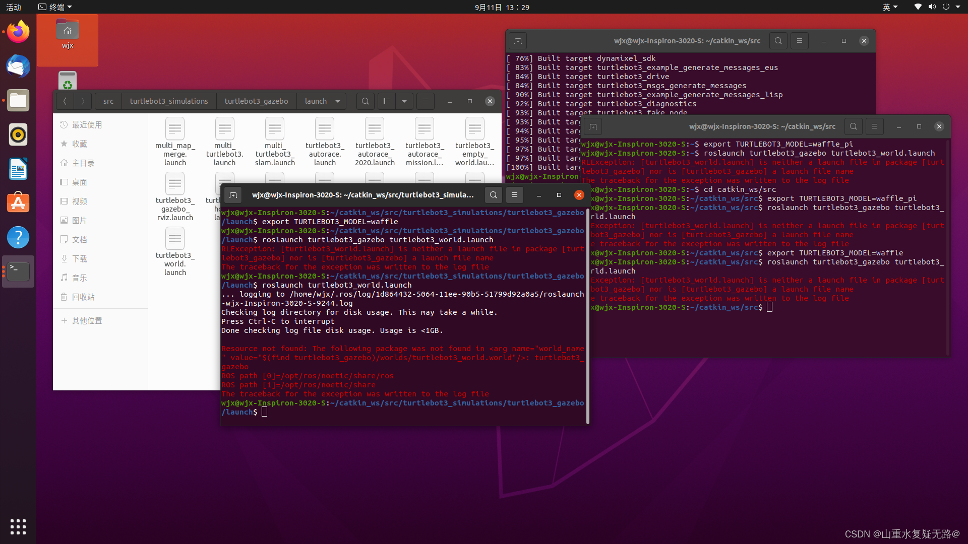Add a tab in the right catkin_ws/src terminal
968x544 pixels.
[593, 126]
